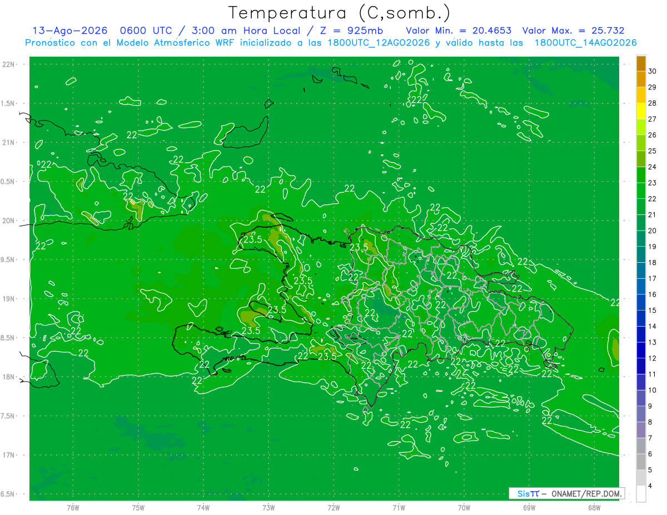Click the colorbar label "23"
Image resolution: width=667 pixels, height=515 pixels.
652,183
